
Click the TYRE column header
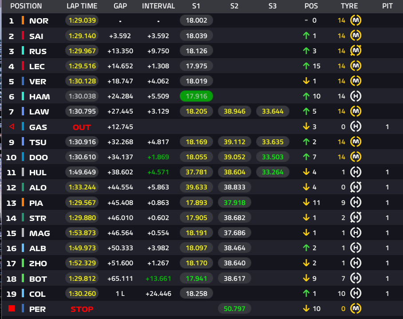pyautogui.click(x=349, y=6)
